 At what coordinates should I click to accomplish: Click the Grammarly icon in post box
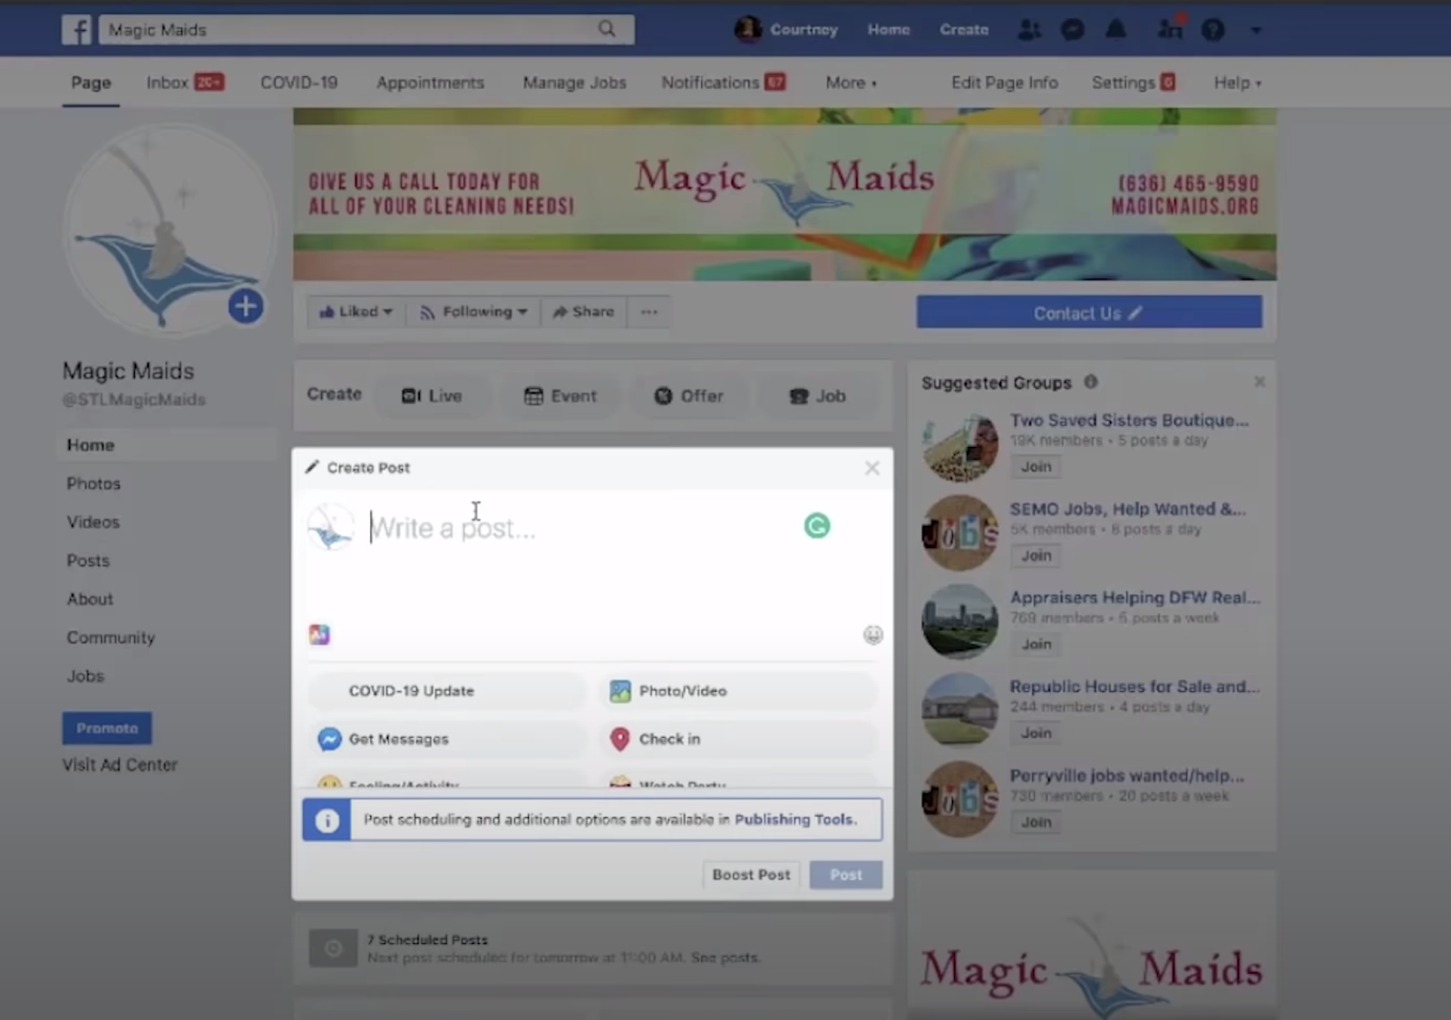(817, 526)
